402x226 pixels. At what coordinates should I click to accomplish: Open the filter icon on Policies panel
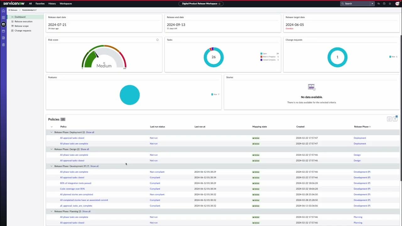395,119
